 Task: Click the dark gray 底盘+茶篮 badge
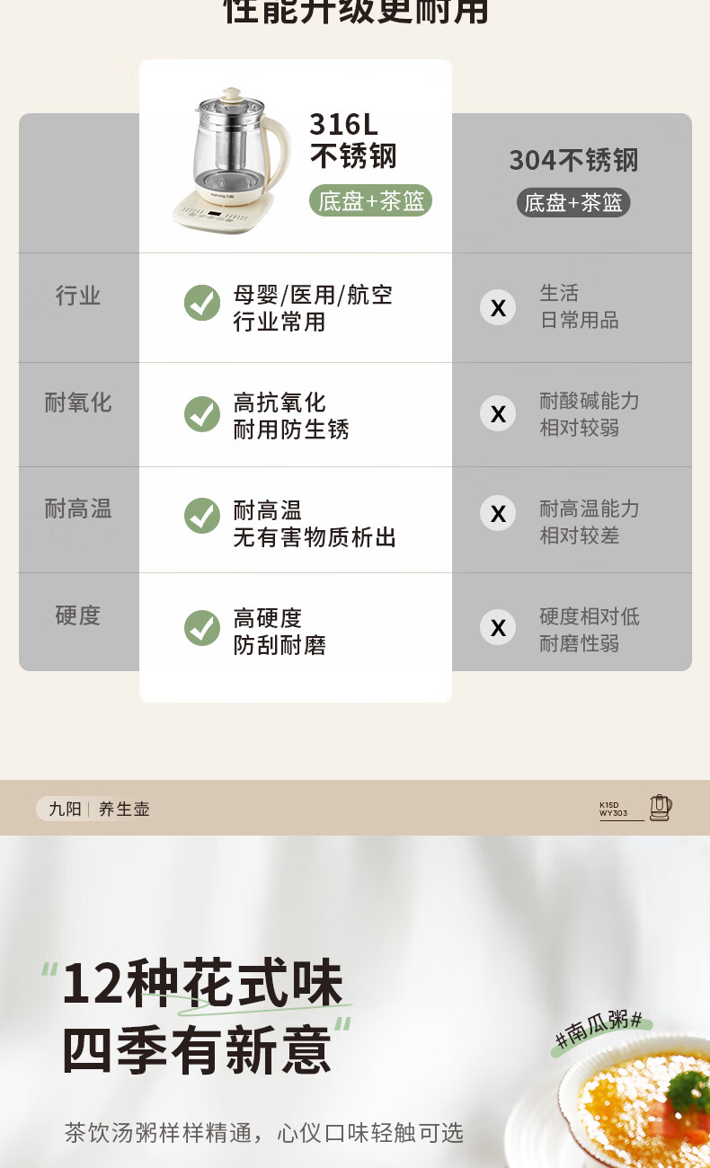pos(573,202)
